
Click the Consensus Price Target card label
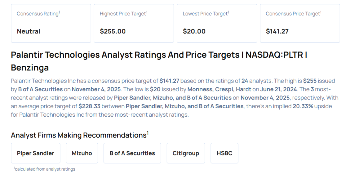[293, 14]
